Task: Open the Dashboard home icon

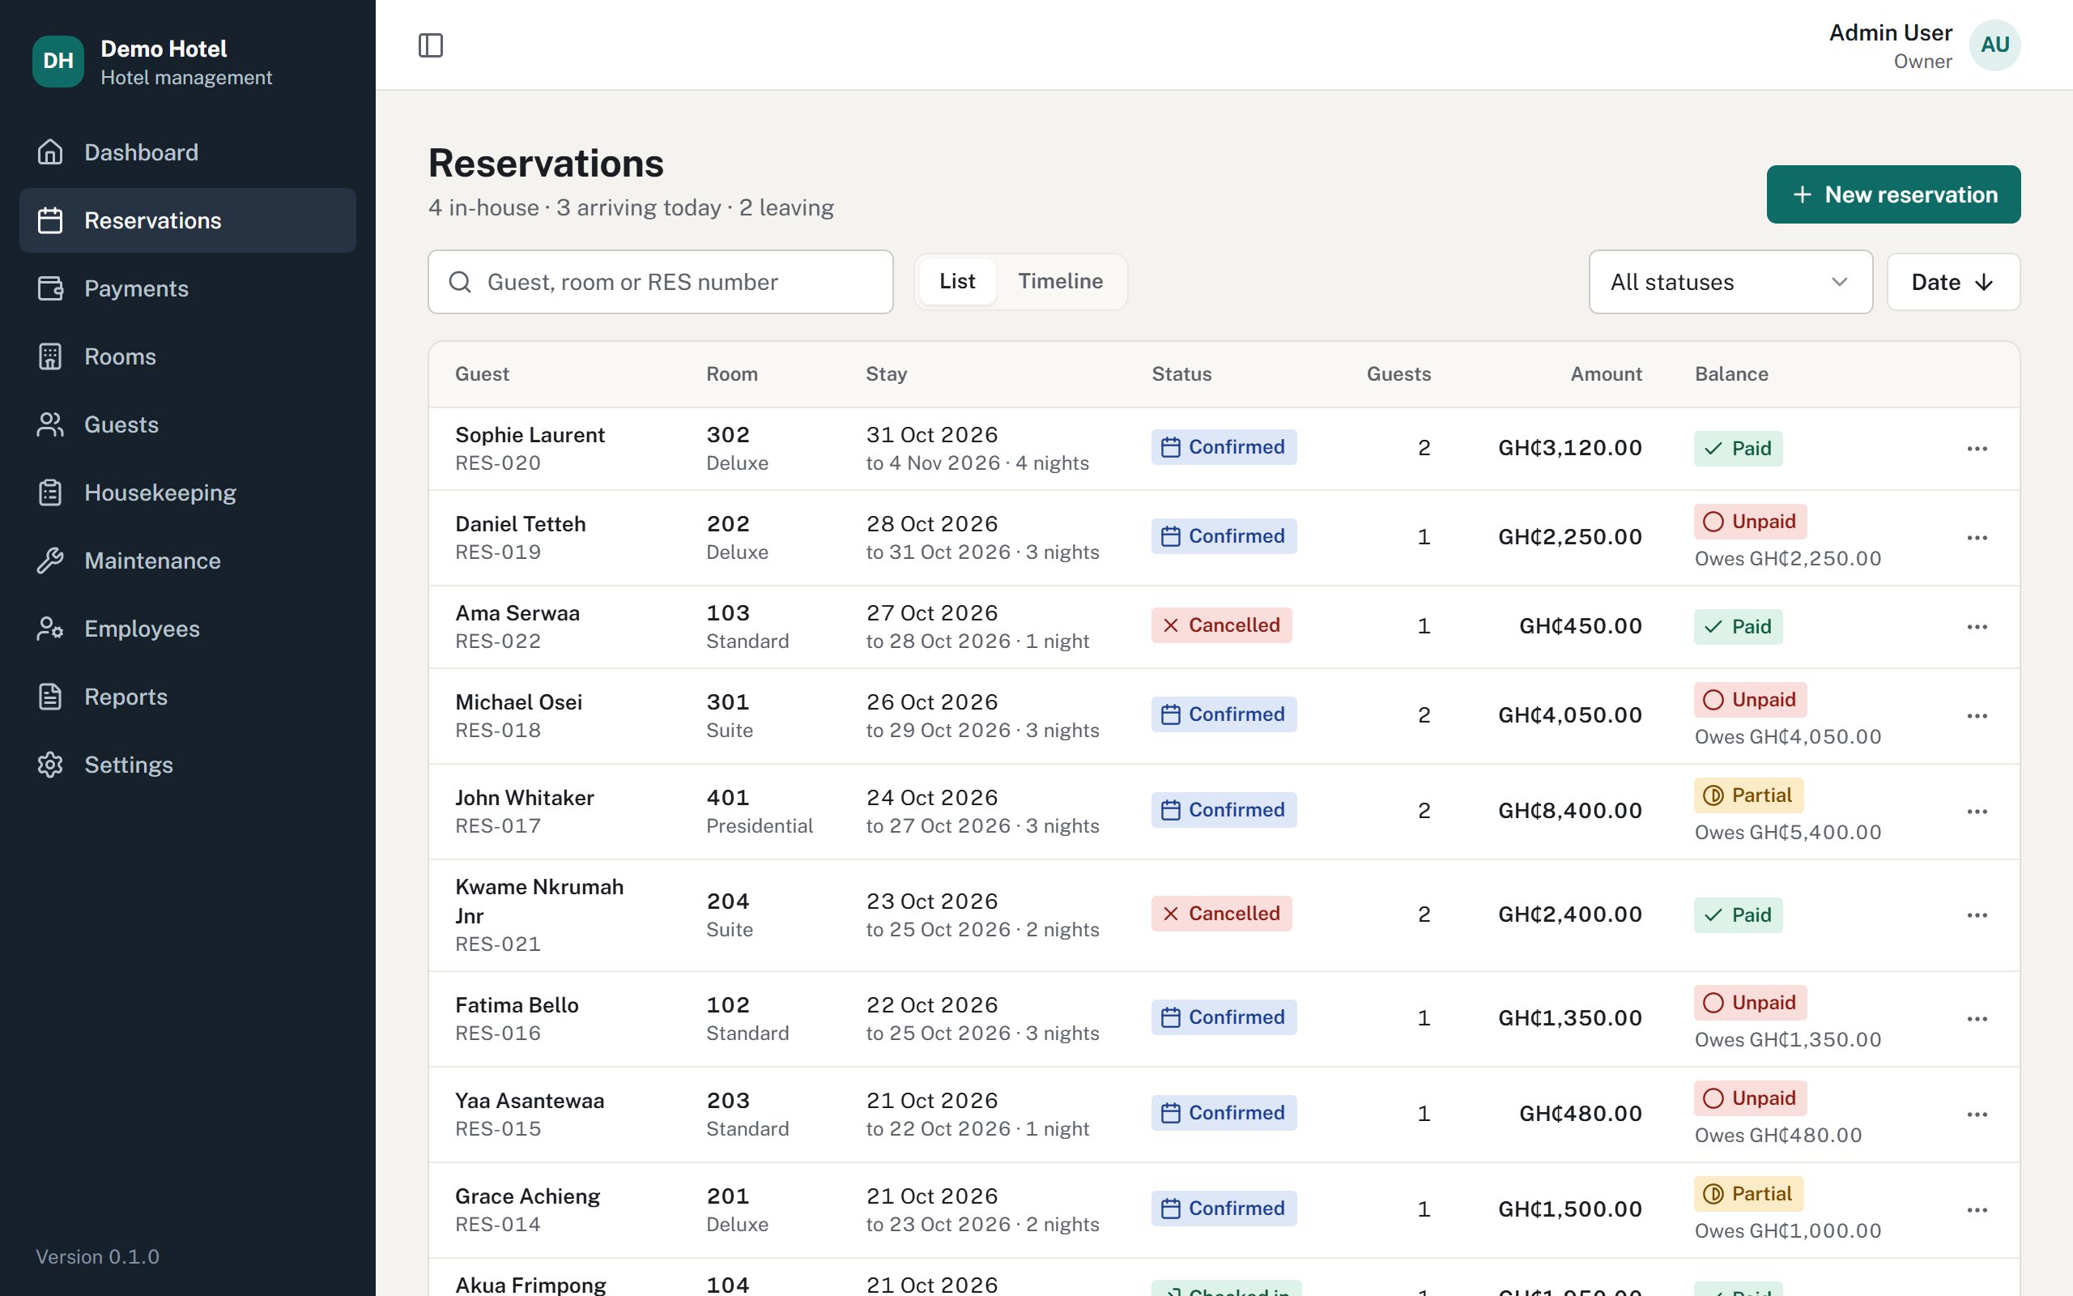Action: tap(50, 151)
